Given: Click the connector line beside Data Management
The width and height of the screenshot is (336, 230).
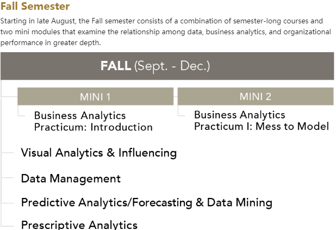Looking at the screenshot, I should [x=8, y=178].
